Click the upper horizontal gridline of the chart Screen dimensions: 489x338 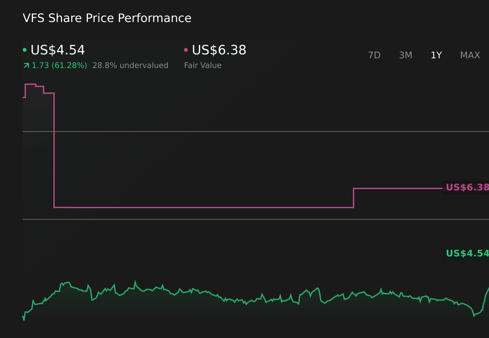[x=227, y=132]
